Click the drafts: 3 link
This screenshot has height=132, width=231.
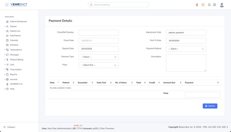click(77, 126)
